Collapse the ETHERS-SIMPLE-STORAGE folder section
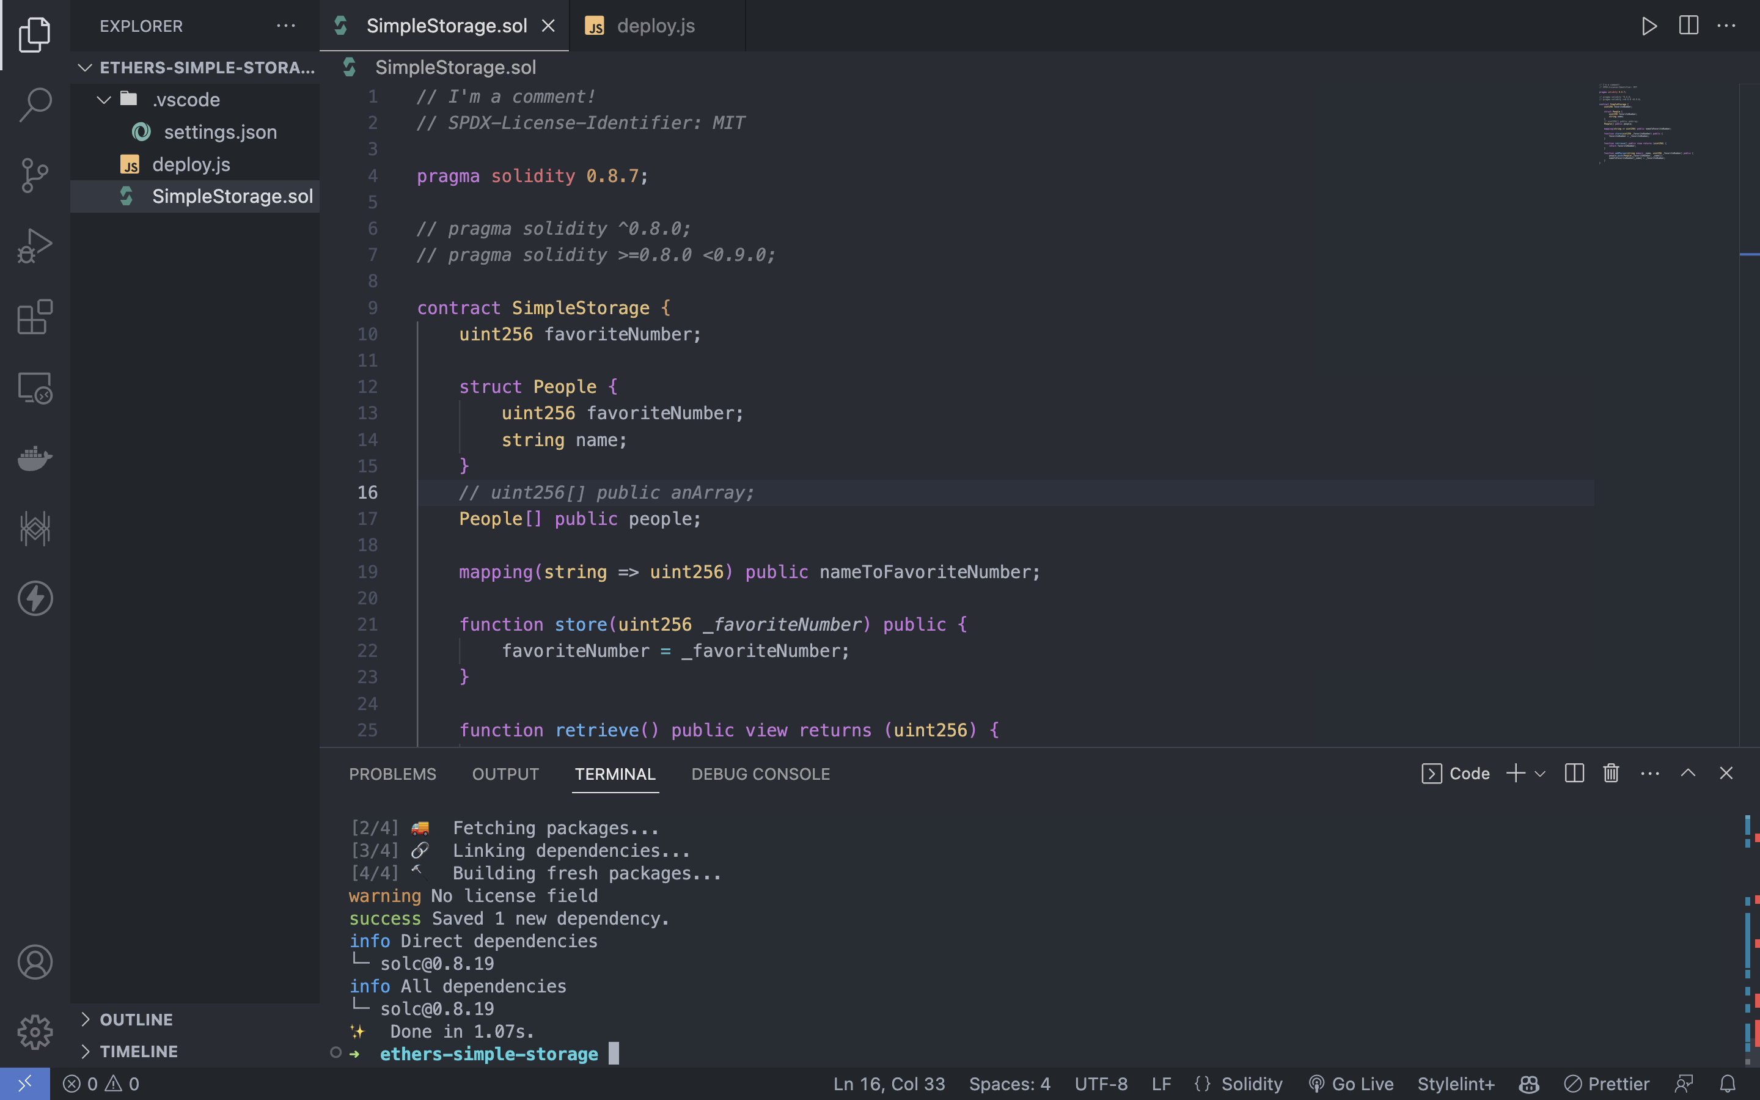 pos(196,68)
